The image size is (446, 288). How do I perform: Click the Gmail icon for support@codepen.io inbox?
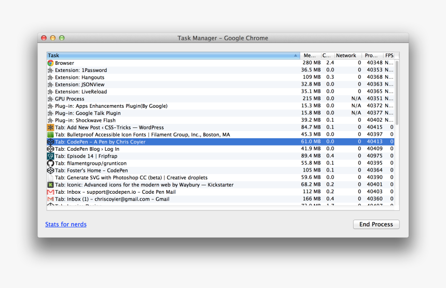50,192
